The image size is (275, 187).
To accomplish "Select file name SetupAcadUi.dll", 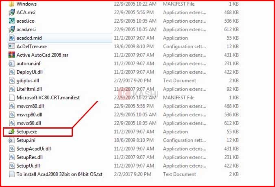I will pyautogui.click(x=33, y=149).
